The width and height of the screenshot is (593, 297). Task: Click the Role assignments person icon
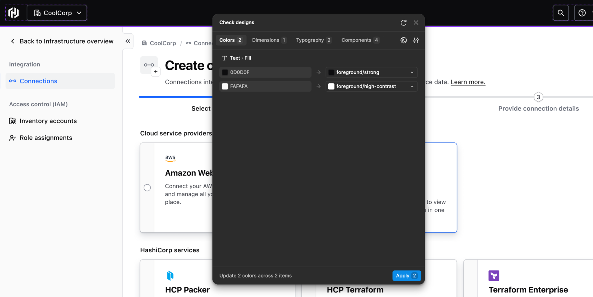[13, 138]
